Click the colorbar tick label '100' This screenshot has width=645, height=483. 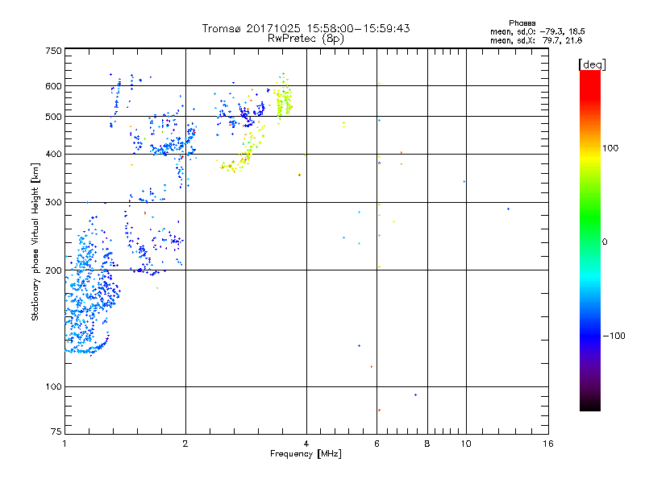click(x=610, y=148)
